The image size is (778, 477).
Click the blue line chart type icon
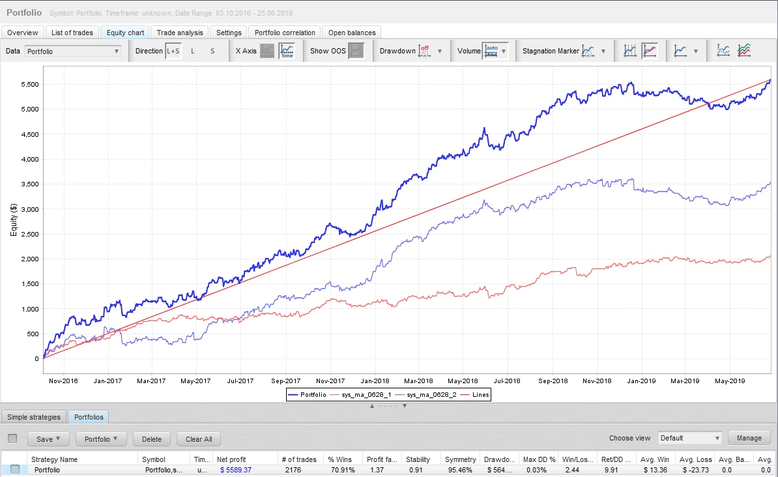[x=680, y=51]
